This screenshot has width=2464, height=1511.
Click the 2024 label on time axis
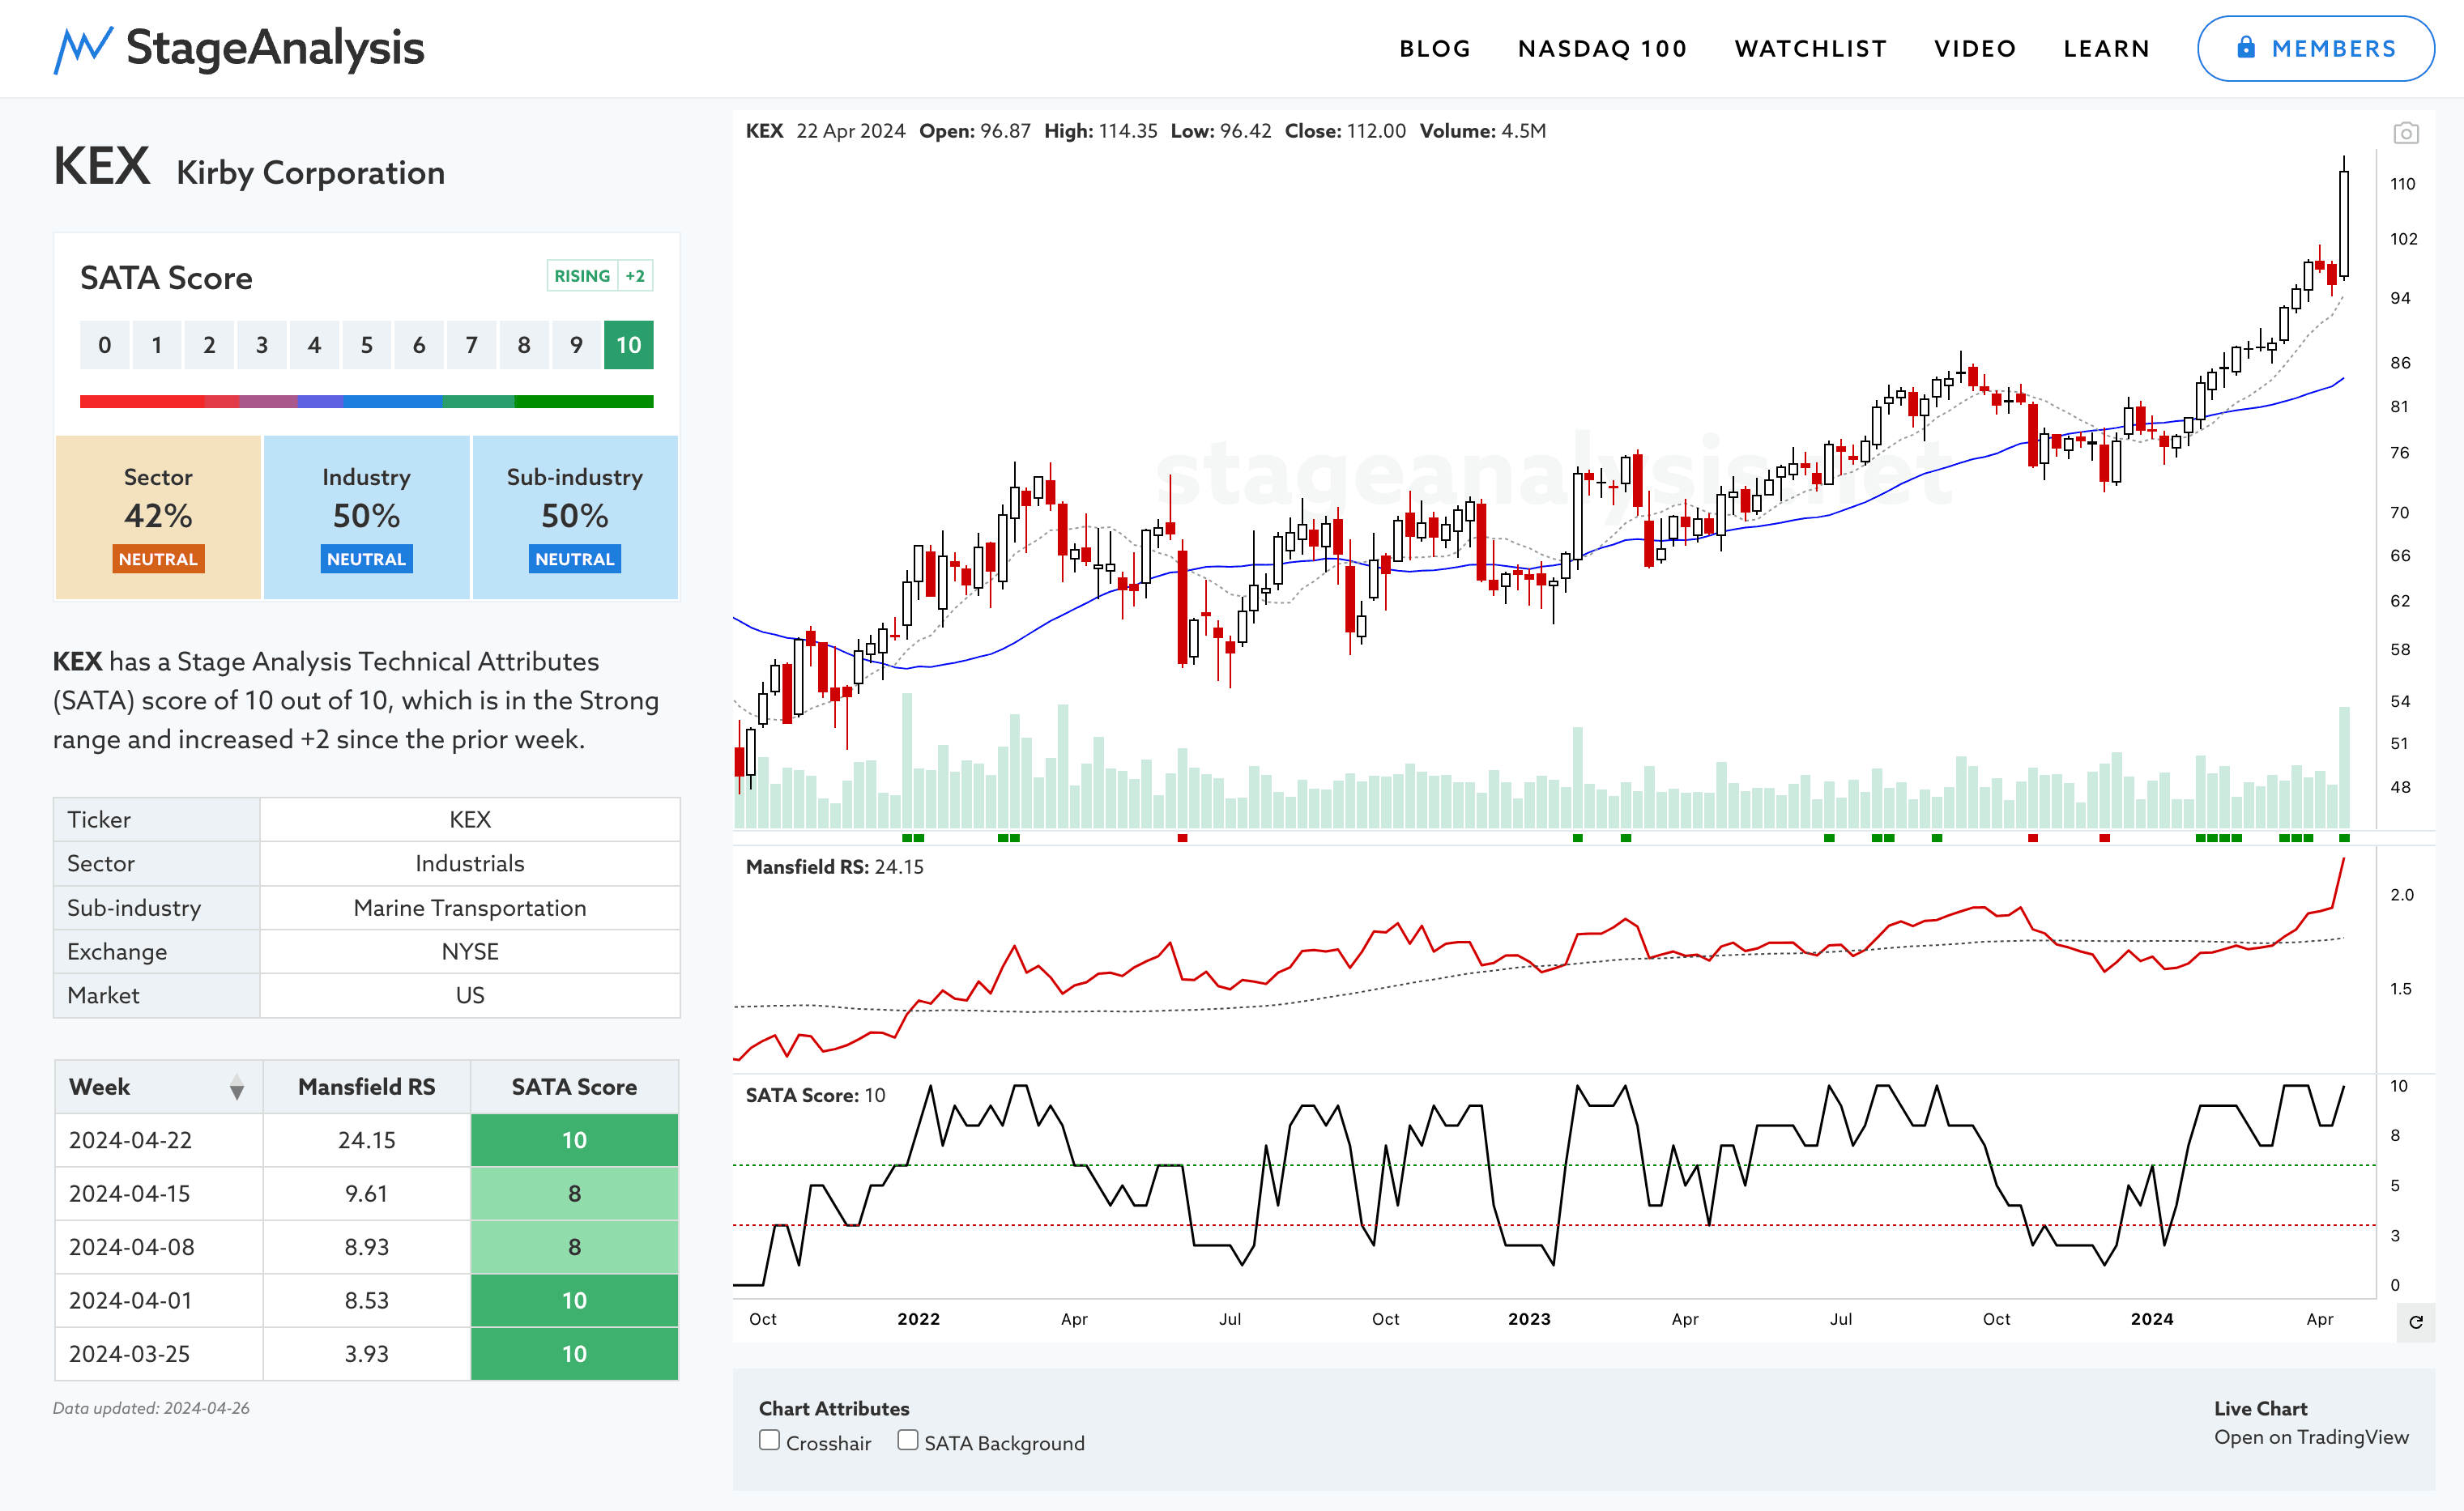click(x=2152, y=1319)
